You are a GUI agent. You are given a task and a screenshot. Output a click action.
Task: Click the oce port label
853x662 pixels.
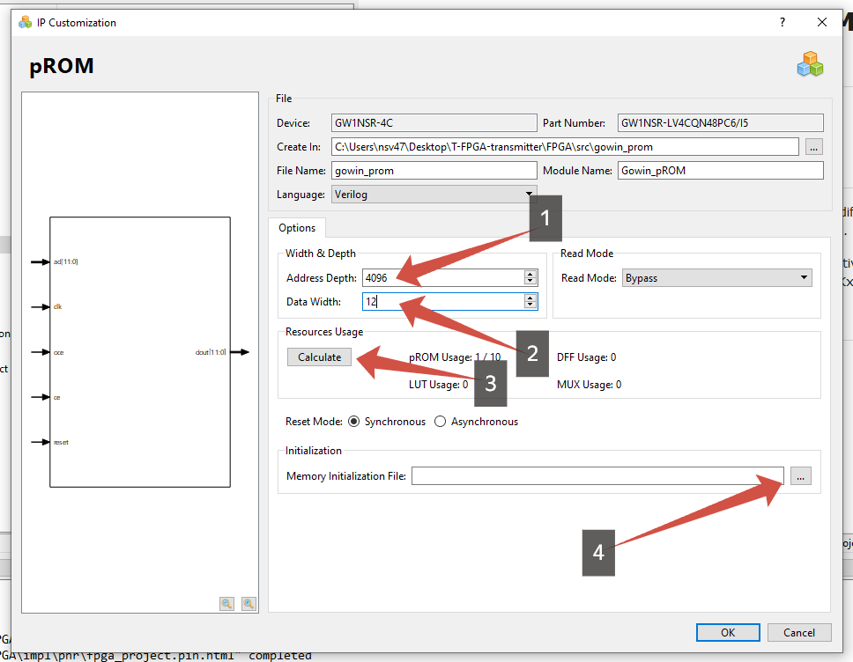coord(59,353)
